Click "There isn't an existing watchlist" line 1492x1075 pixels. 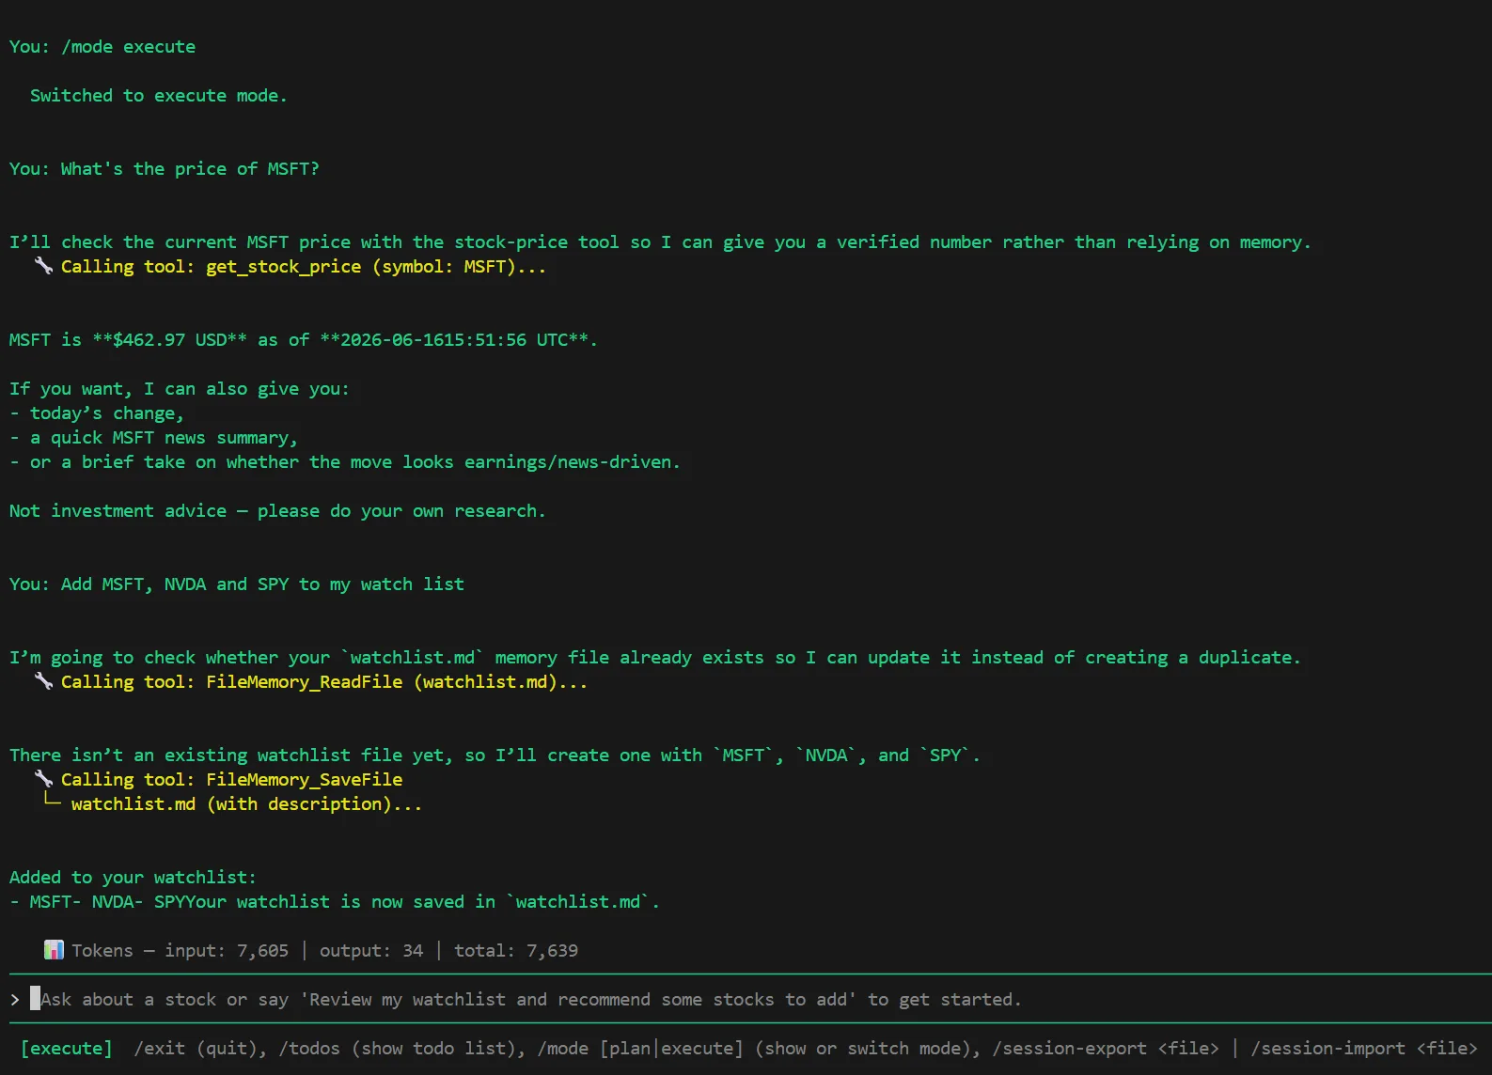coord(495,755)
